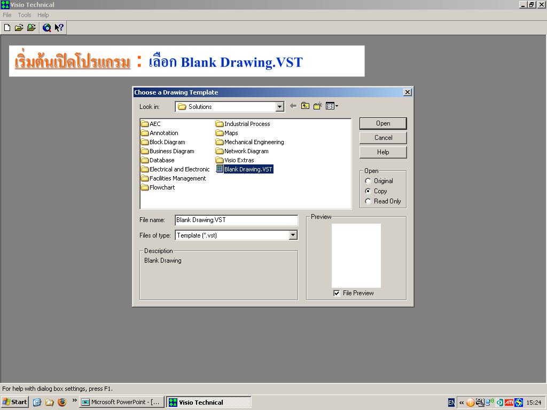Click the folder icon in quick launch
Viewport: 547px width, 410px height.
(x=50, y=402)
